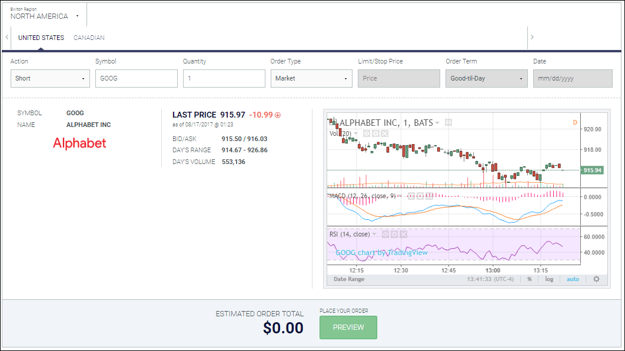Remove the RSI indicator with X icon
The image size is (625, 351).
(x=403, y=234)
